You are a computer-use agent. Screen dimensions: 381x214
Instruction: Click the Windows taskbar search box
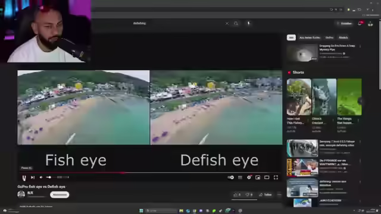(x=161, y=210)
